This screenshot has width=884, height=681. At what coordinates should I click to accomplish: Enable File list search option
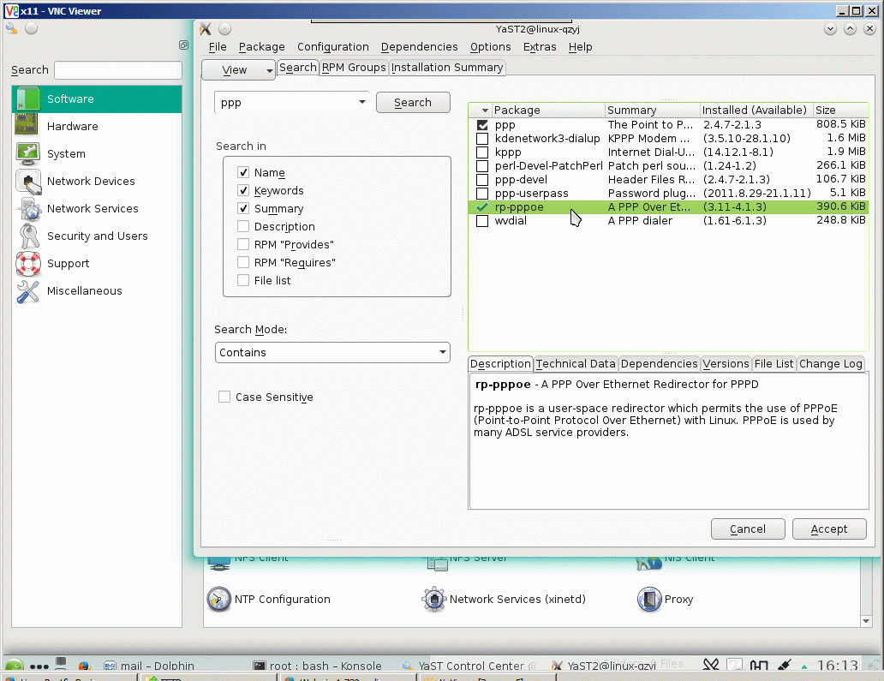click(x=243, y=281)
